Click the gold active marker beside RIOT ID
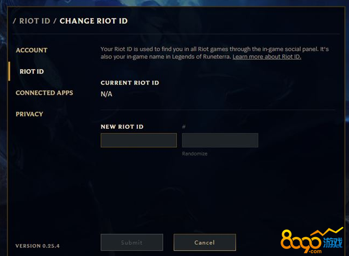 9,71
